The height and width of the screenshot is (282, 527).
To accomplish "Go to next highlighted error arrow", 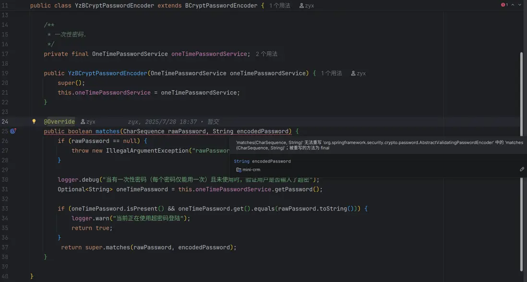I will 520,5.
